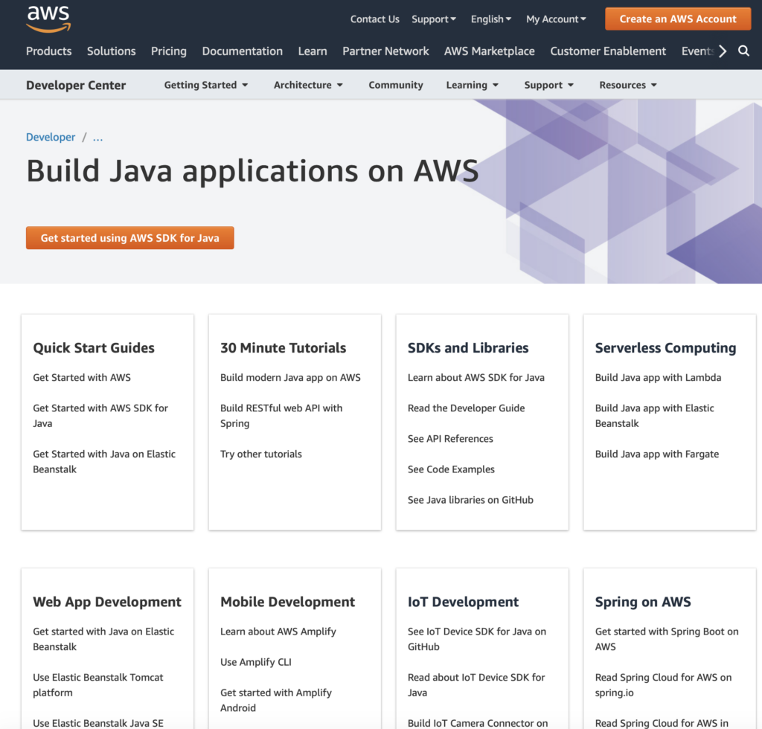Open Read the Developer Guide link
The width and height of the screenshot is (762, 729).
[466, 408]
